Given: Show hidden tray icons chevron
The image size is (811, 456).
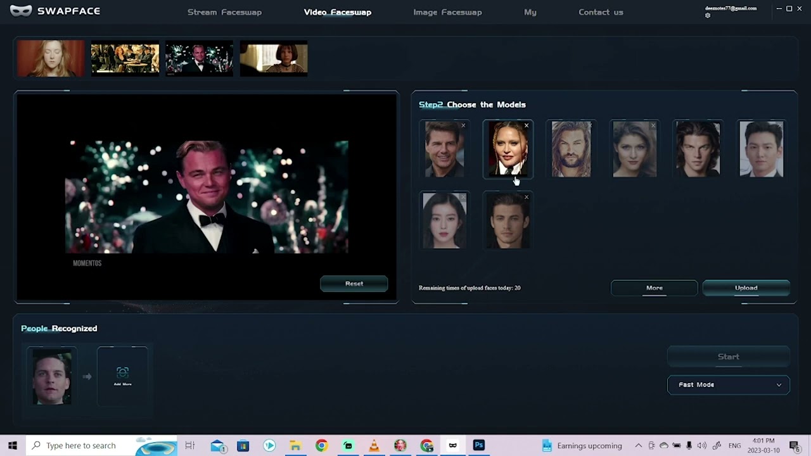Looking at the screenshot, I should coord(638,446).
